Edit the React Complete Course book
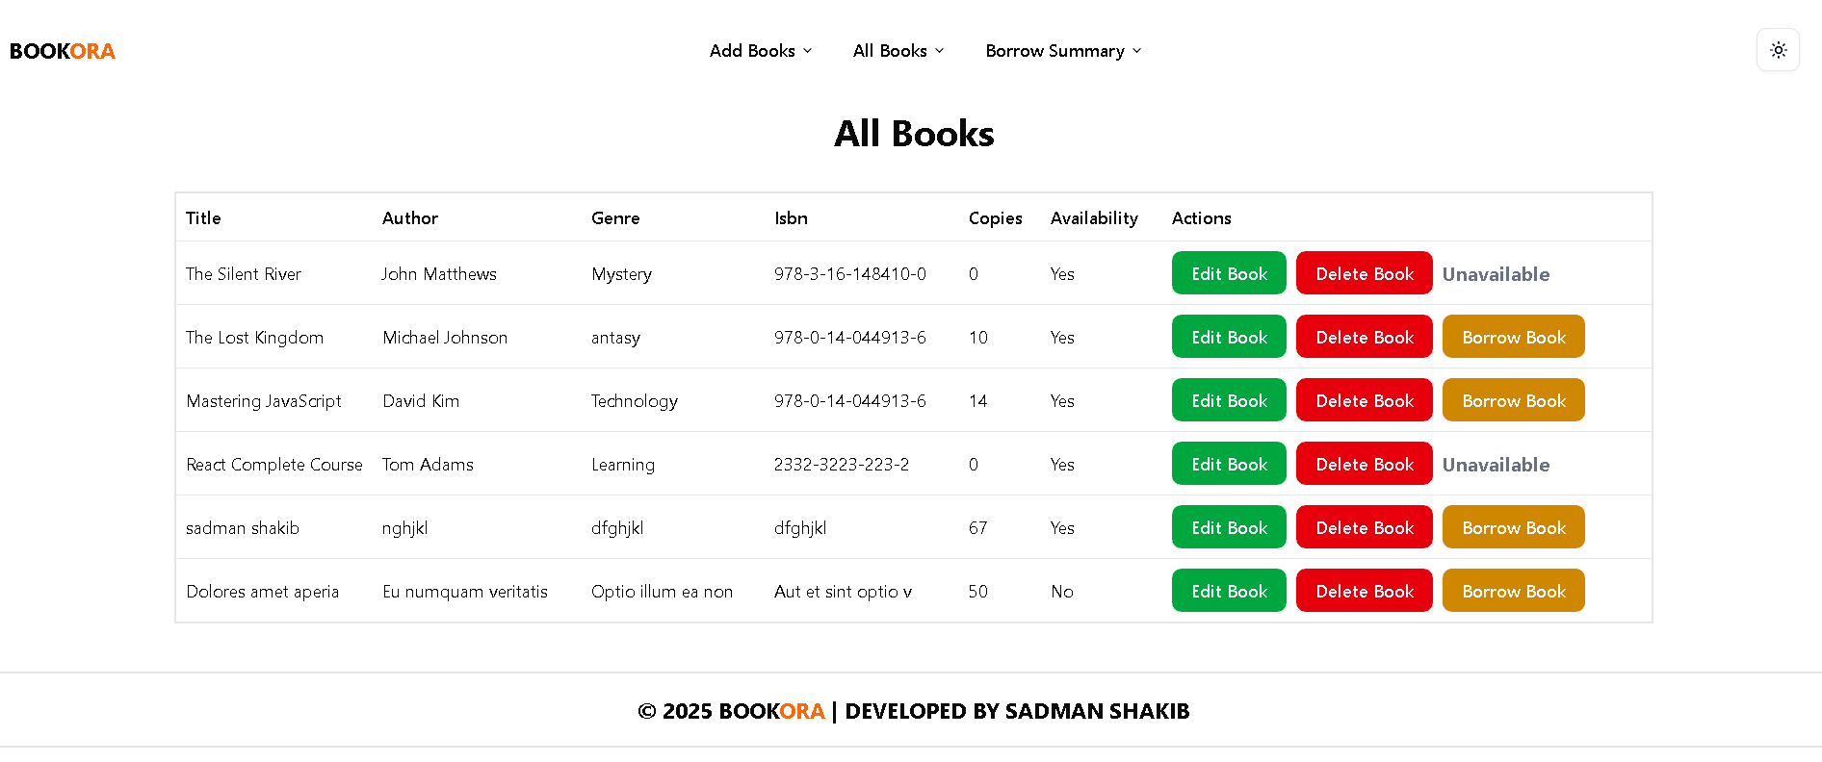This screenshot has width=1822, height=762. pyautogui.click(x=1228, y=464)
